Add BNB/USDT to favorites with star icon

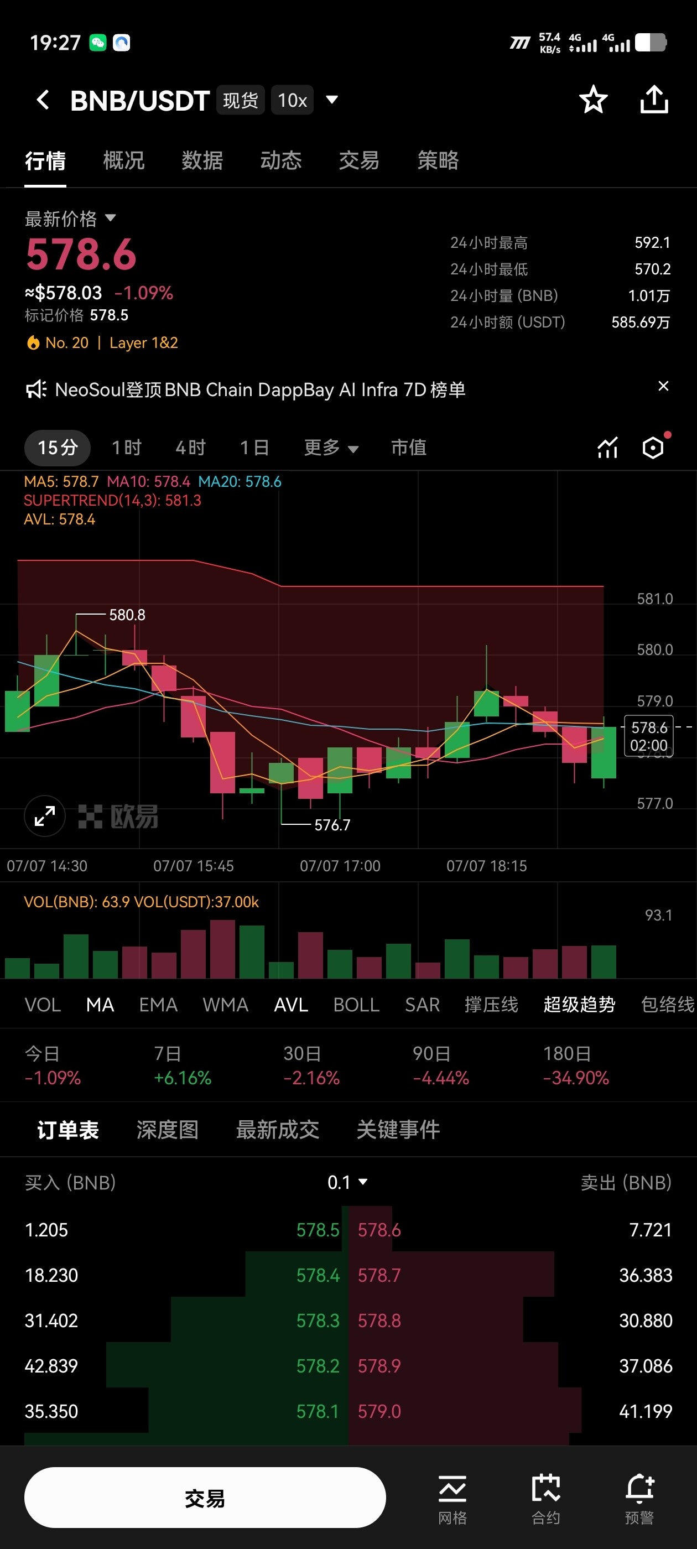click(593, 99)
